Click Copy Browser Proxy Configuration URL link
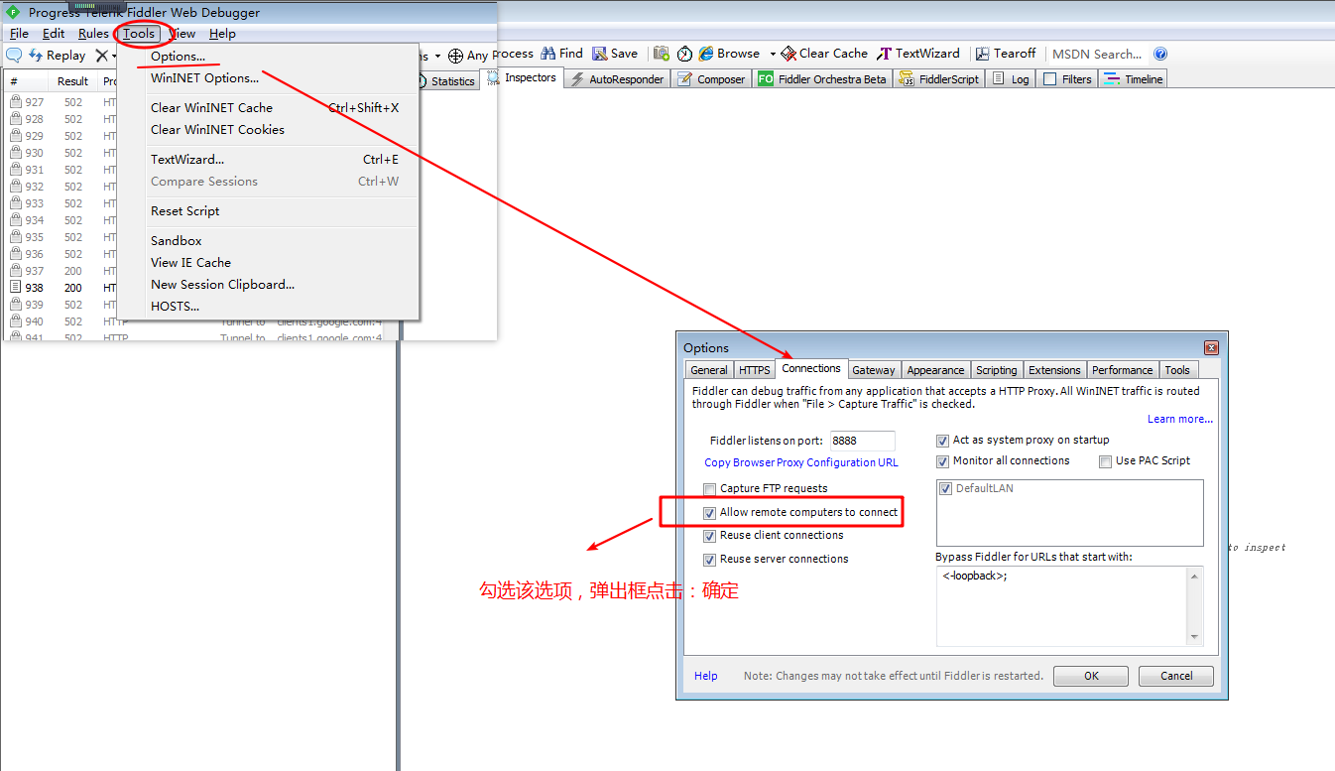Screen dimensions: 1335x771 801,462
